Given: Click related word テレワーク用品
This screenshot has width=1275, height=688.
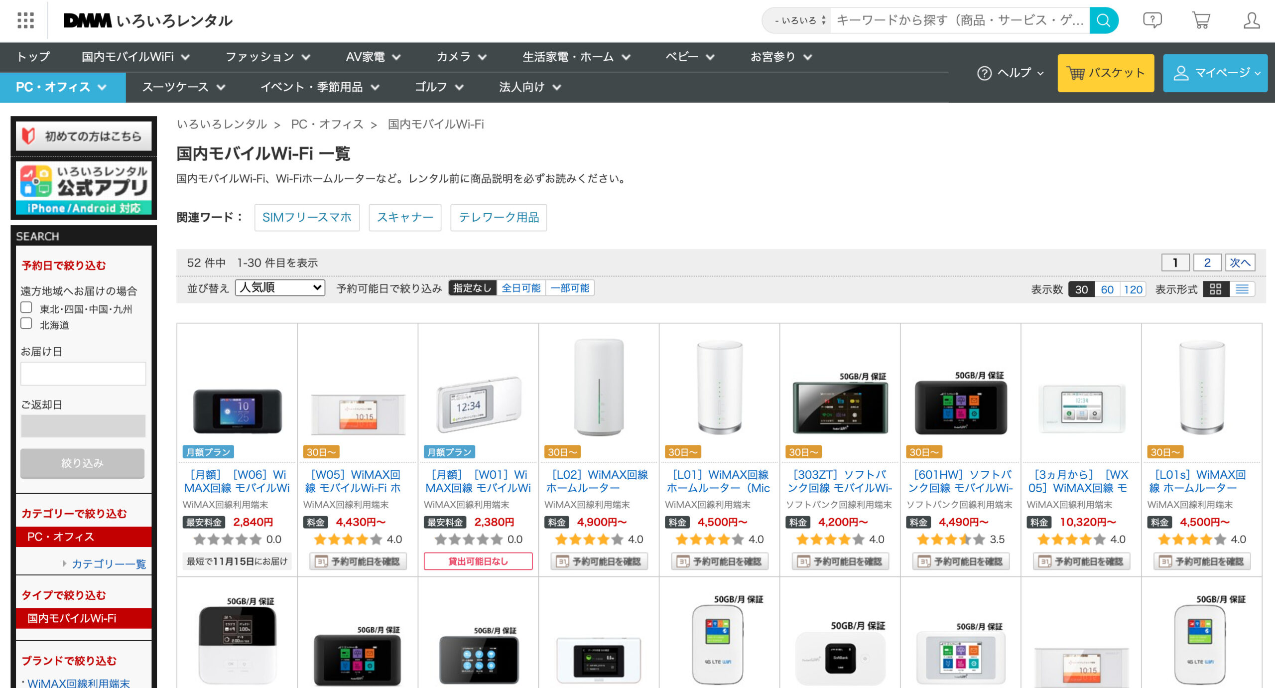Looking at the screenshot, I should (499, 217).
